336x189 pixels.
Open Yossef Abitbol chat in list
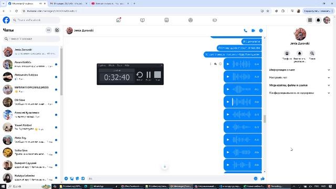pos(30,127)
